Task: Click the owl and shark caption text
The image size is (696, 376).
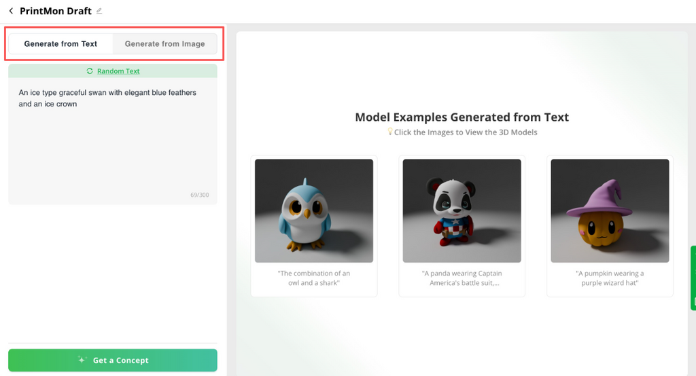Action: coord(314,278)
